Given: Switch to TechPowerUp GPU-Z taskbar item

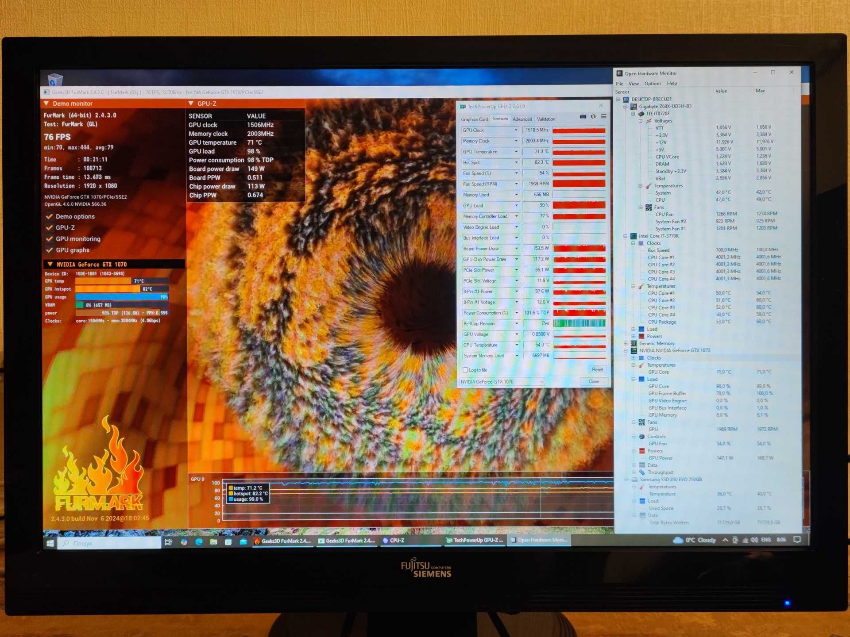Looking at the screenshot, I should point(475,540).
